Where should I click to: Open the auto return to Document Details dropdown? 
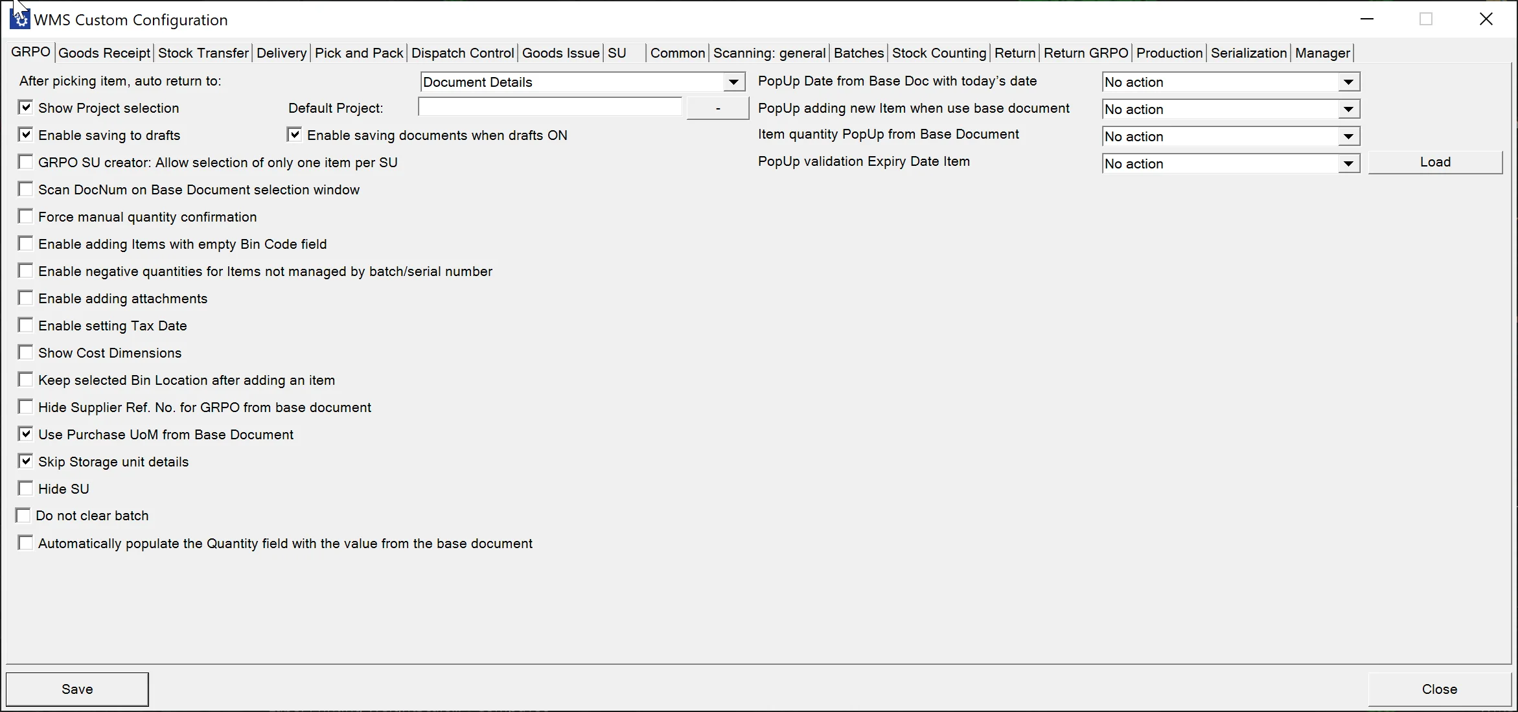[x=733, y=82]
